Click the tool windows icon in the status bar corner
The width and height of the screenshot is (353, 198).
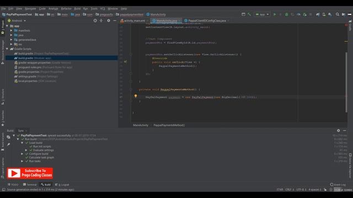coord(4,189)
